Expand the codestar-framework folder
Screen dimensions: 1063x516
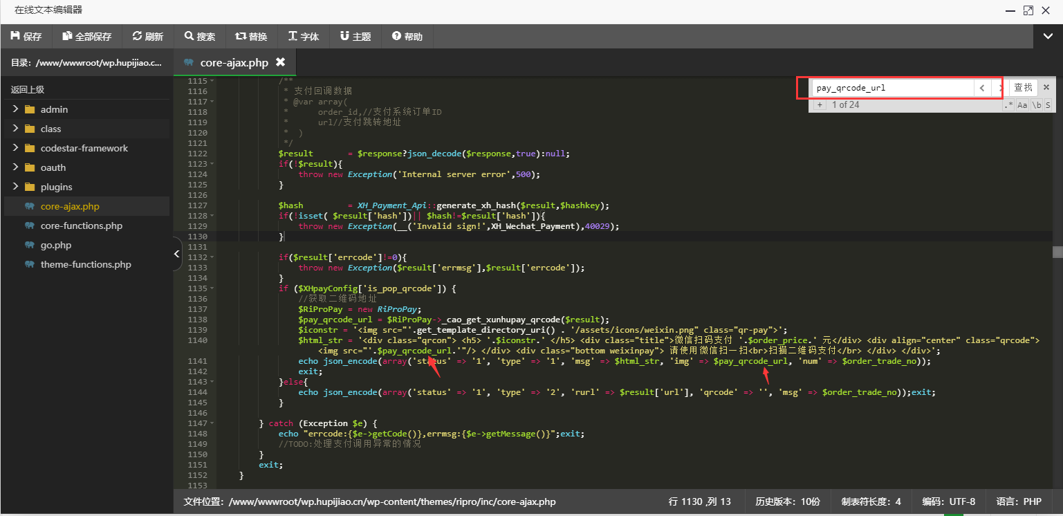pos(15,148)
